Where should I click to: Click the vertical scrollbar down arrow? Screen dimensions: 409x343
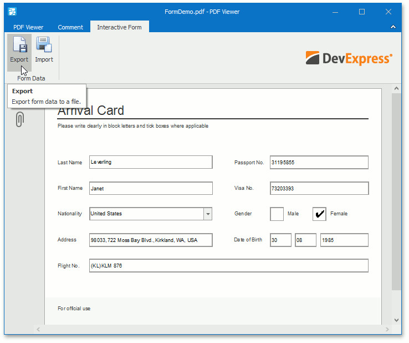tap(396, 320)
